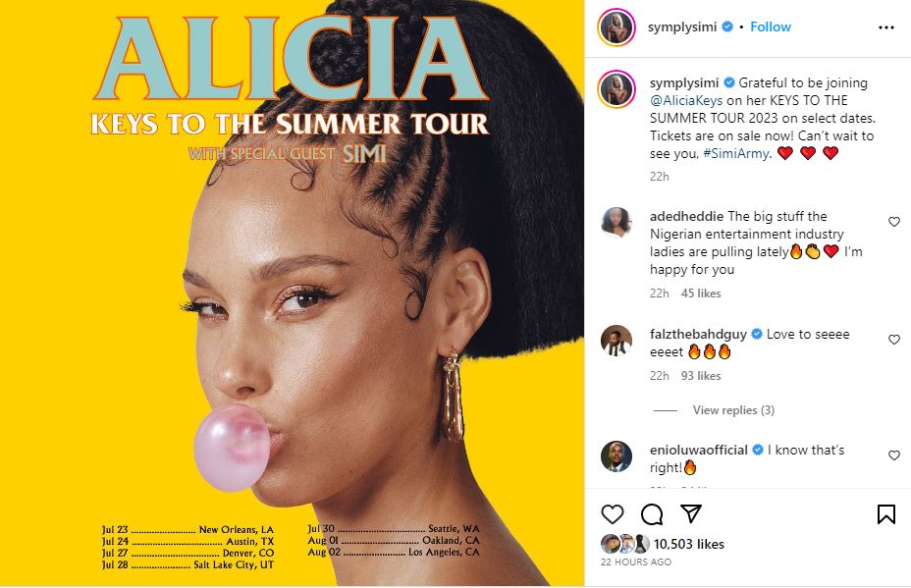The height and width of the screenshot is (588, 911).
Task: Open the three-dots more options menu
Action: 886,27
